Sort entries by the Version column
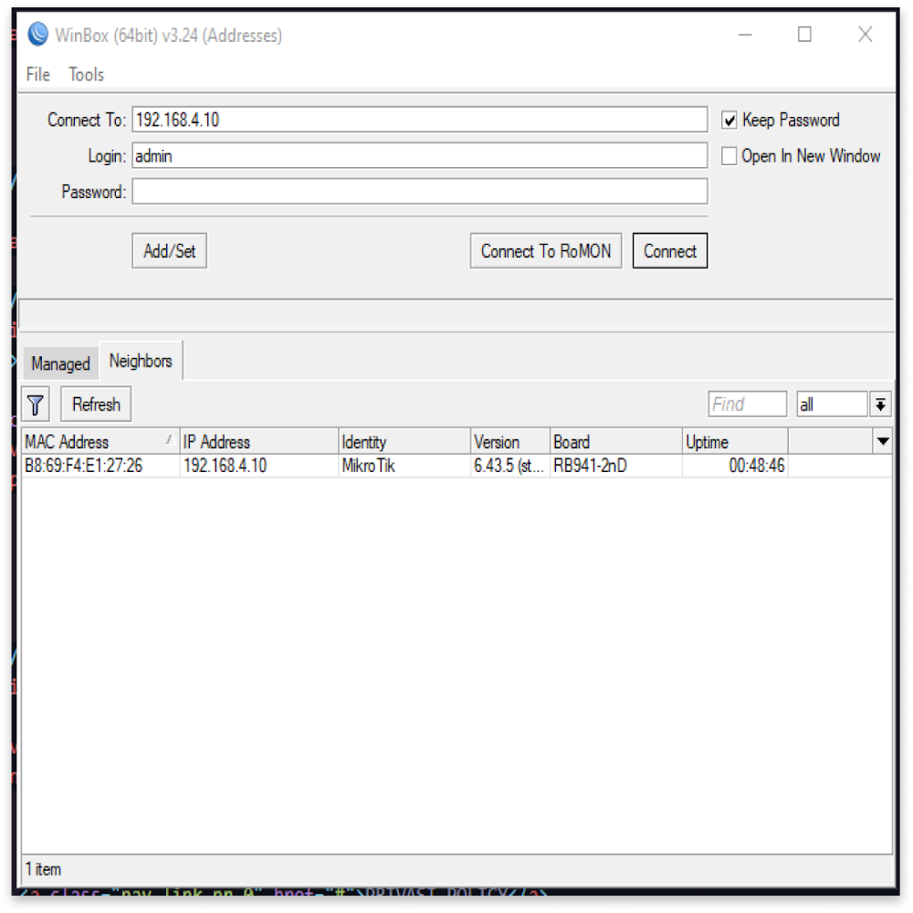The image size is (913, 913). (502, 442)
